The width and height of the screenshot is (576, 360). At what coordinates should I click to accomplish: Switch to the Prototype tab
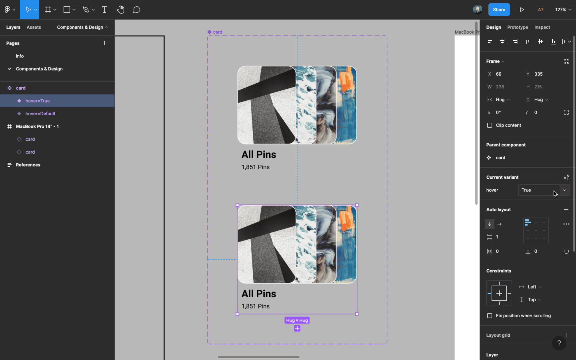coord(518,27)
